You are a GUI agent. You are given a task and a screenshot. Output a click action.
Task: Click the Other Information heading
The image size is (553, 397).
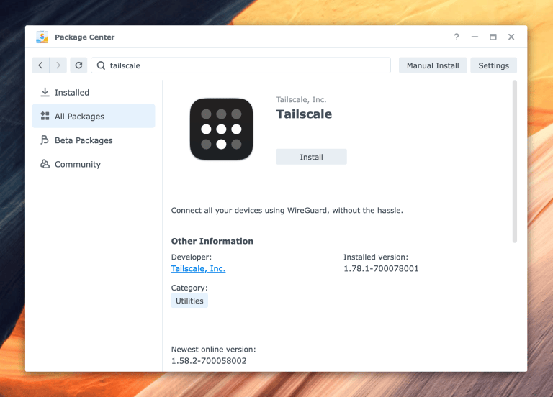212,242
